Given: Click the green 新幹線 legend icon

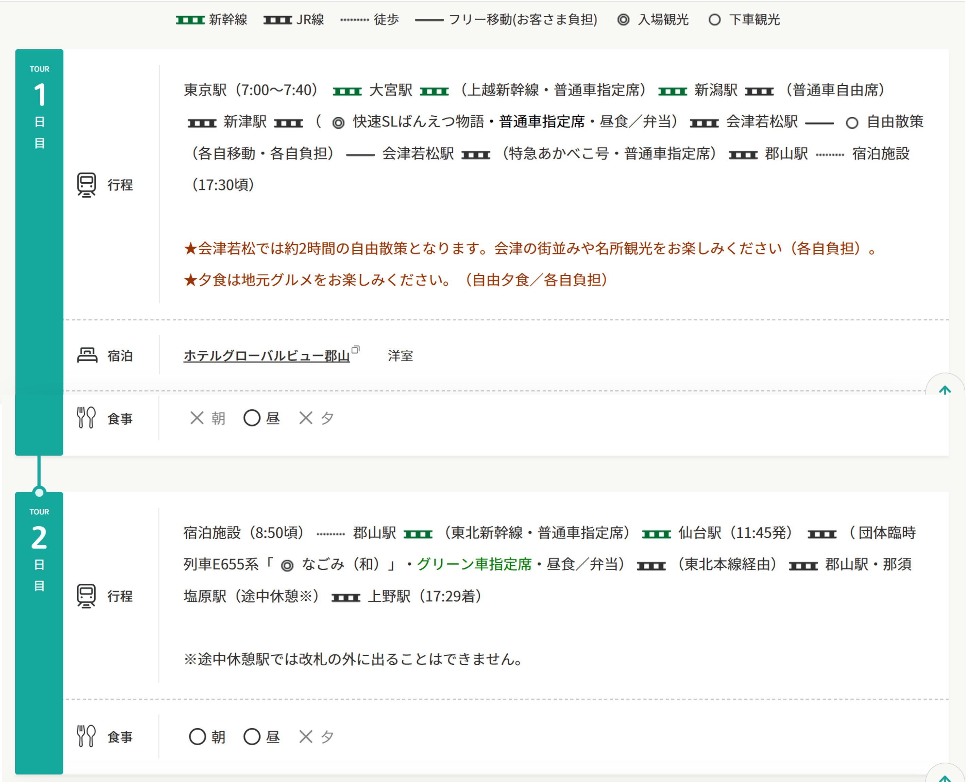Looking at the screenshot, I should (190, 20).
